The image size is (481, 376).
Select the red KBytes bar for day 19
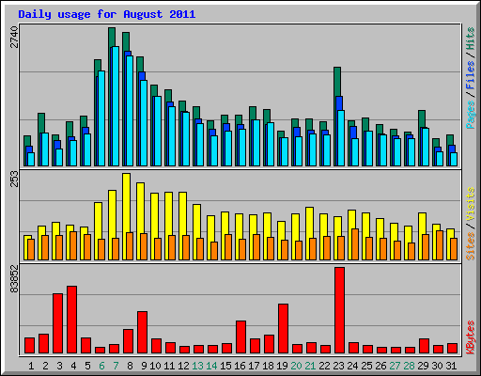283,328
